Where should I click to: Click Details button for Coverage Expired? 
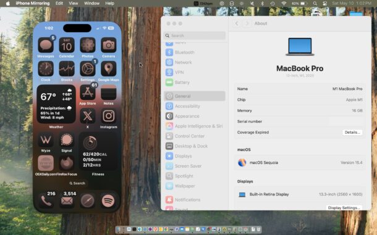(352, 132)
